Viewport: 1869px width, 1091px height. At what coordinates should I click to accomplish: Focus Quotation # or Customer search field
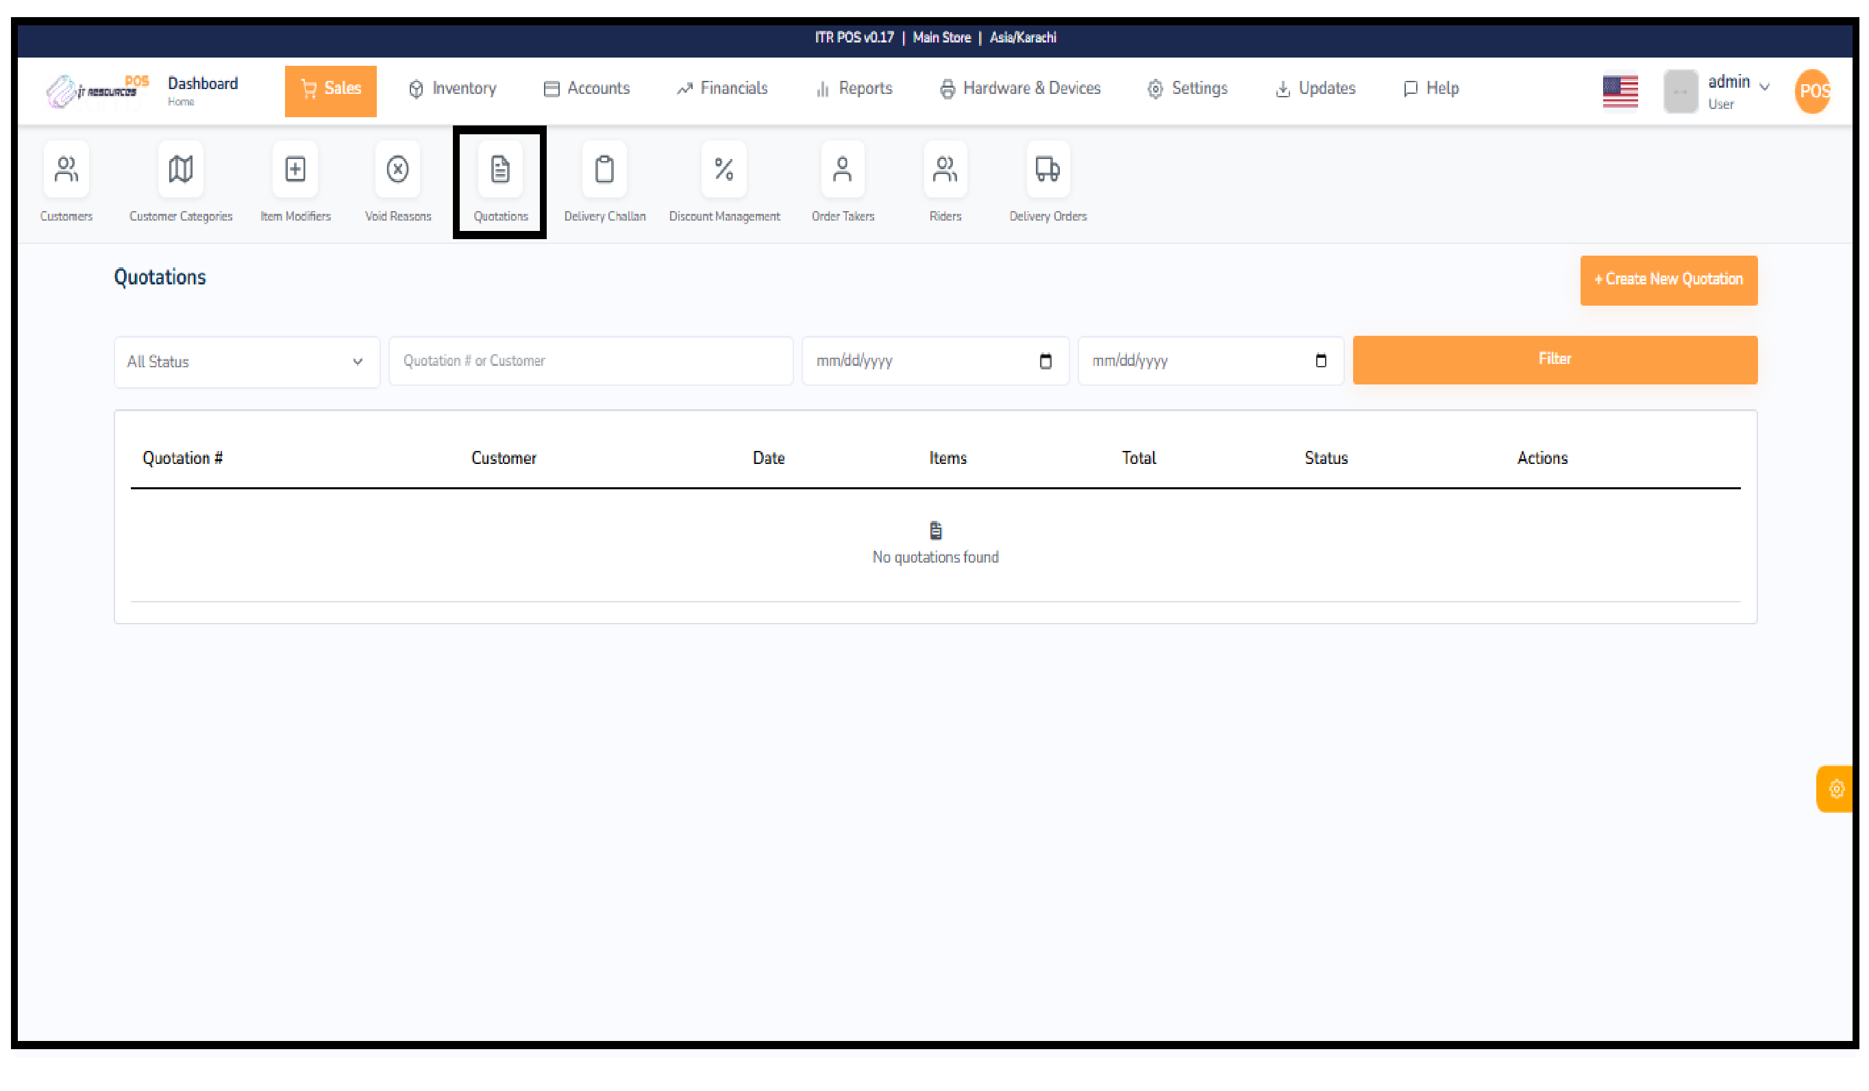coord(591,361)
